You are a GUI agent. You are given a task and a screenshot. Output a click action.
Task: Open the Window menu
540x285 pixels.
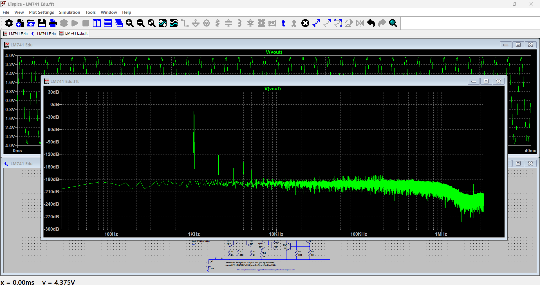pyautogui.click(x=109, y=12)
